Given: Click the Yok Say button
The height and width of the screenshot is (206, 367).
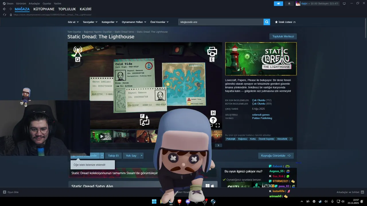Looking at the screenshot, I should pos(131,156).
